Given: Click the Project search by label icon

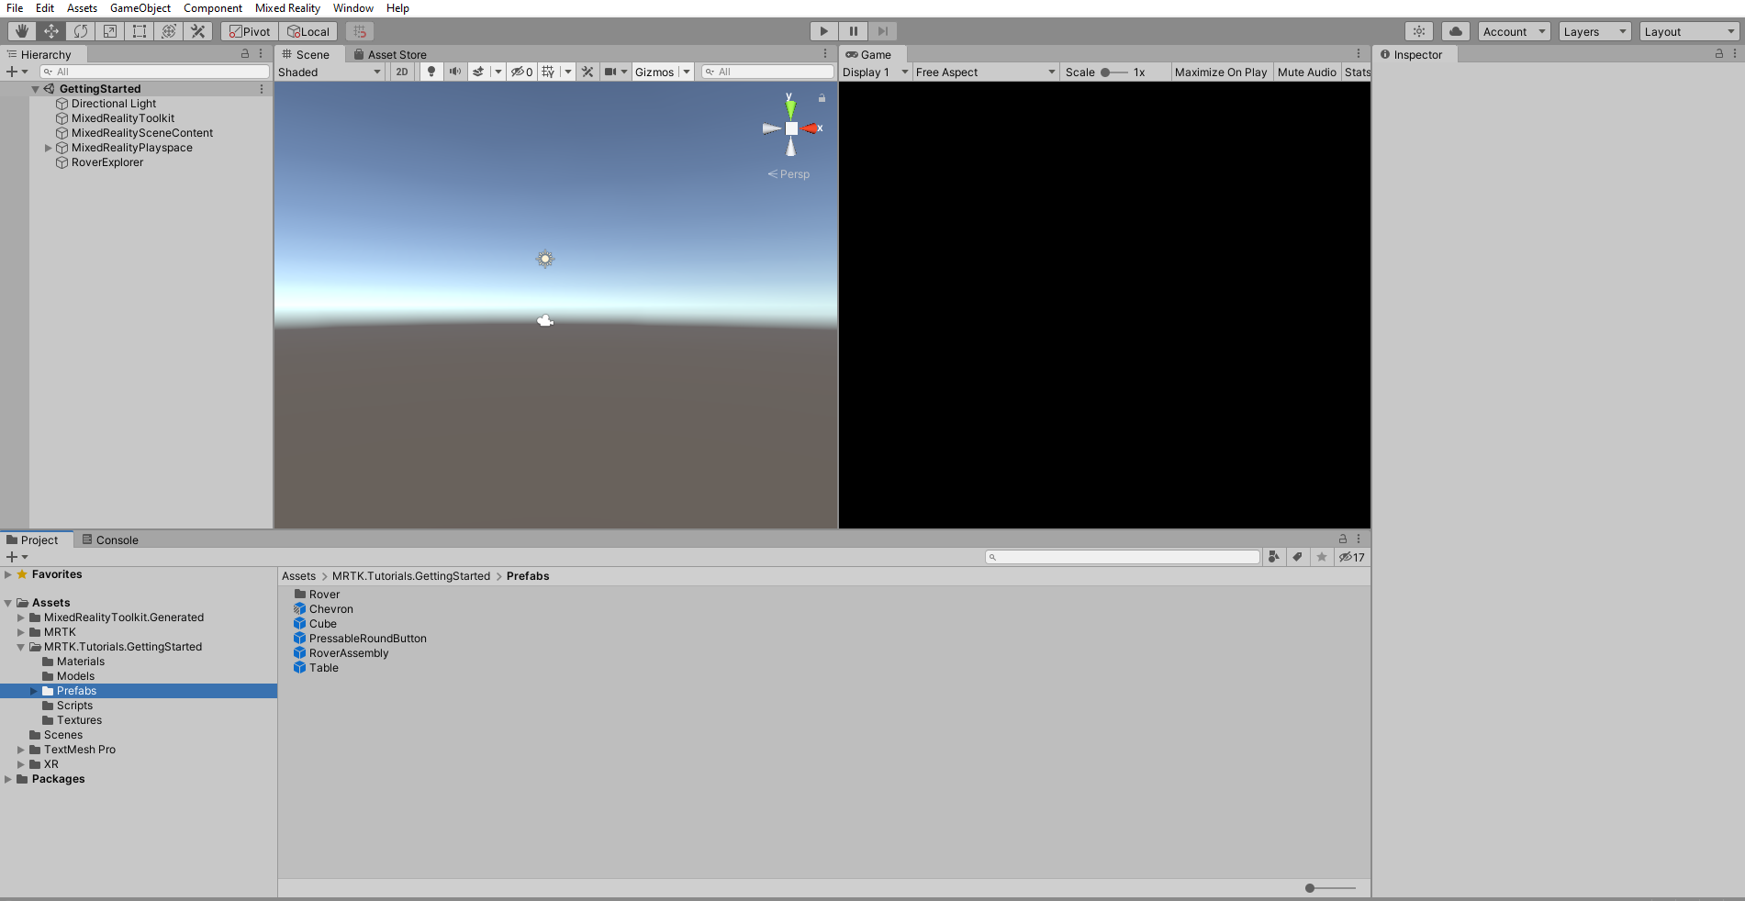Looking at the screenshot, I should [1297, 557].
